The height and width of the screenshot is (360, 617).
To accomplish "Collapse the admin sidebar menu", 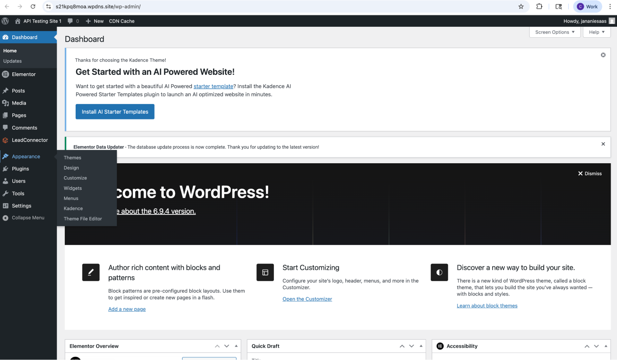I will [24, 218].
